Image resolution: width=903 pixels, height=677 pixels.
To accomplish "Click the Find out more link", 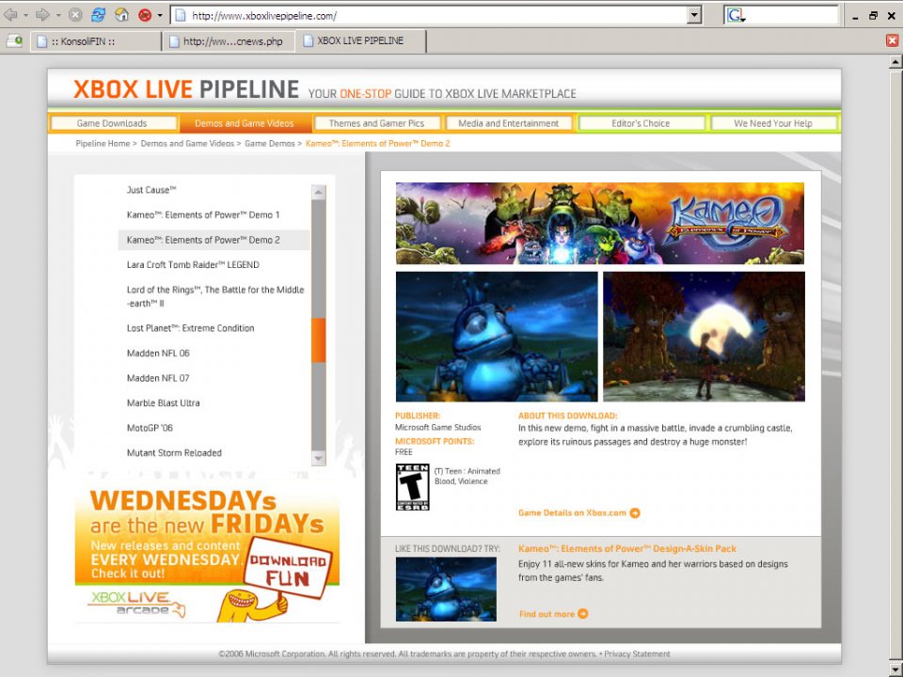I will [547, 614].
